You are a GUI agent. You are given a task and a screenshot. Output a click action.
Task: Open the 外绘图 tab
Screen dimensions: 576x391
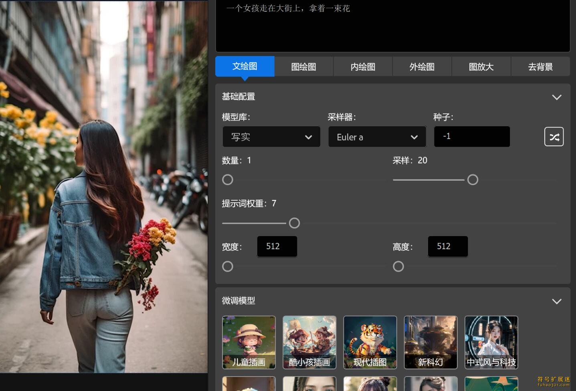tap(422, 67)
